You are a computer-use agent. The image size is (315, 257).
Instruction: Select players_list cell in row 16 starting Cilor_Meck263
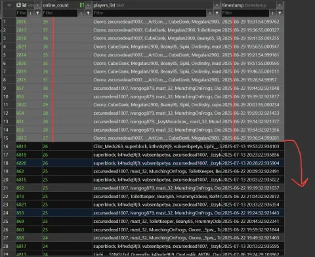157,146
